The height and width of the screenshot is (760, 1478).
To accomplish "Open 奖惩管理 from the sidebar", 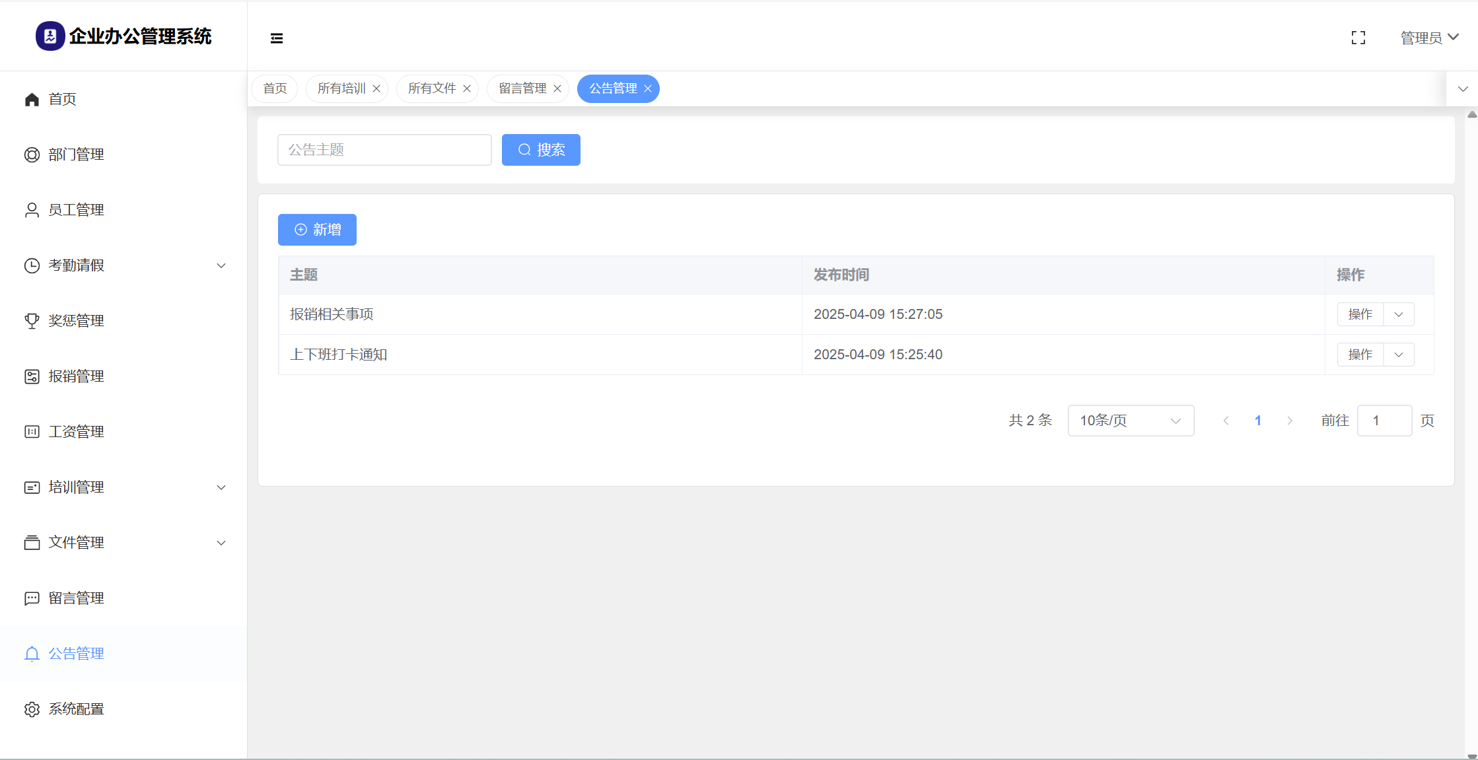I will click(76, 321).
